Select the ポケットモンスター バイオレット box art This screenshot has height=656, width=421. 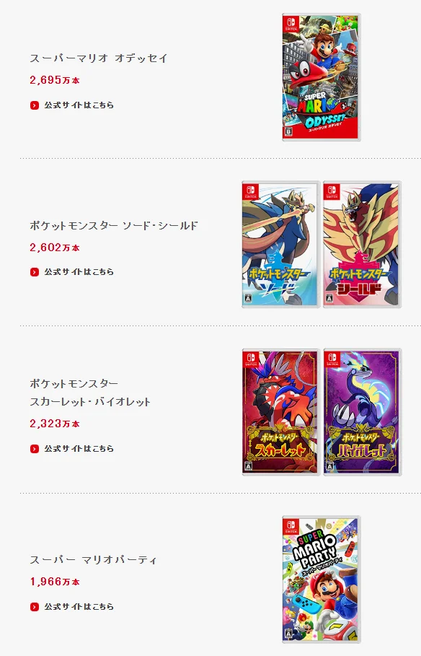[x=362, y=412]
